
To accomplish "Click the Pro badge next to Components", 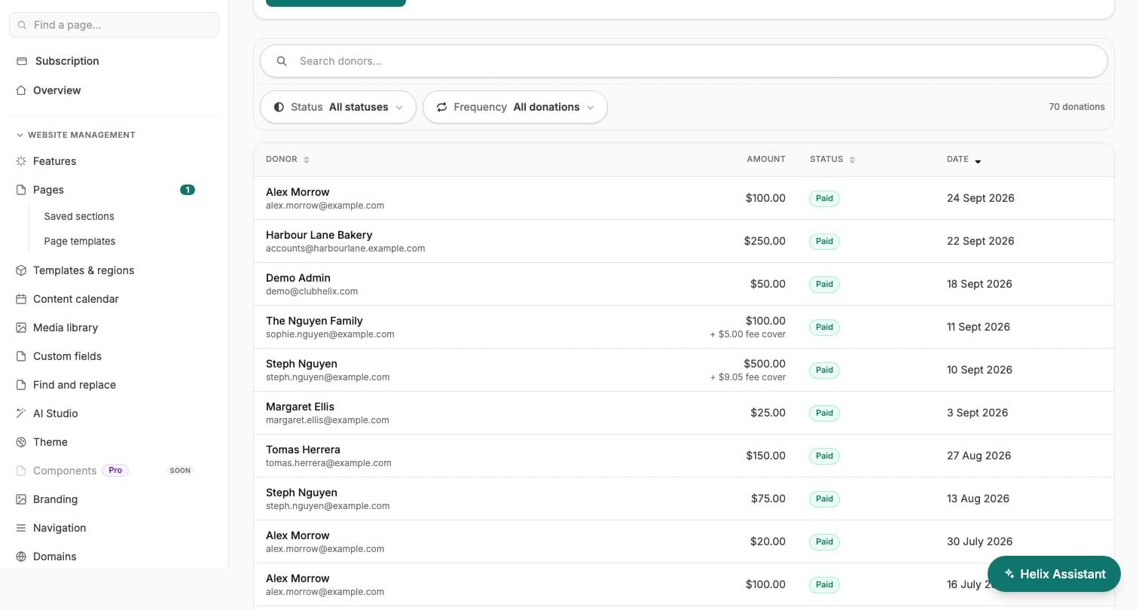I will tap(115, 470).
